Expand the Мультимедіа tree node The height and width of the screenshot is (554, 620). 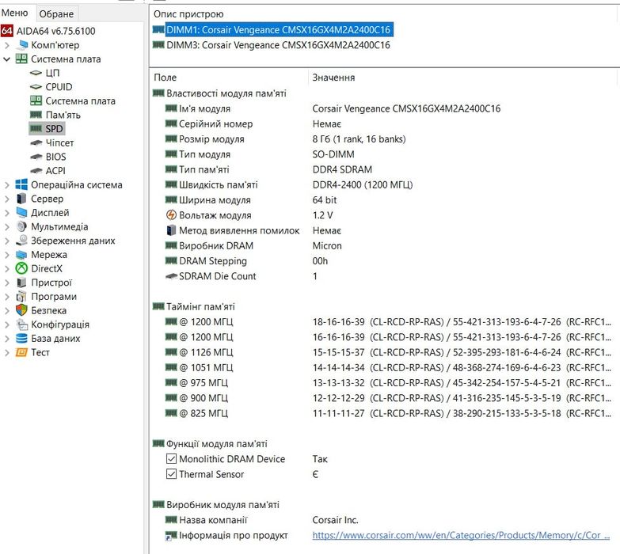coord(6,227)
